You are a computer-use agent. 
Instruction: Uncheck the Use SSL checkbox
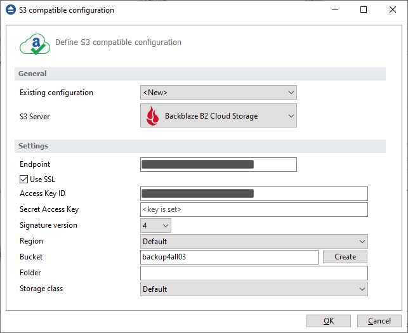pos(25,180)
